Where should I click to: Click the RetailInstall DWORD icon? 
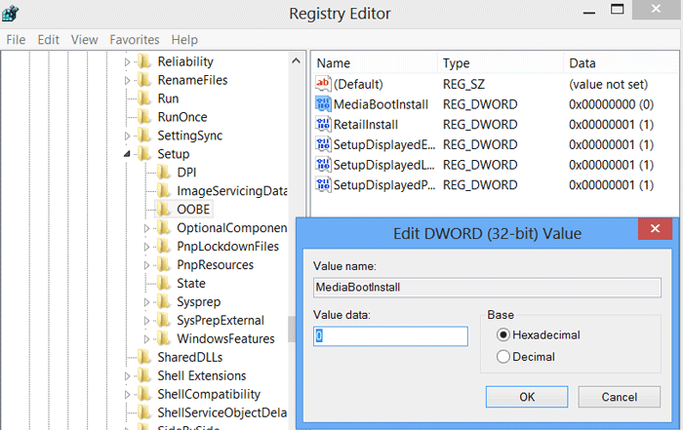(323, 124)
